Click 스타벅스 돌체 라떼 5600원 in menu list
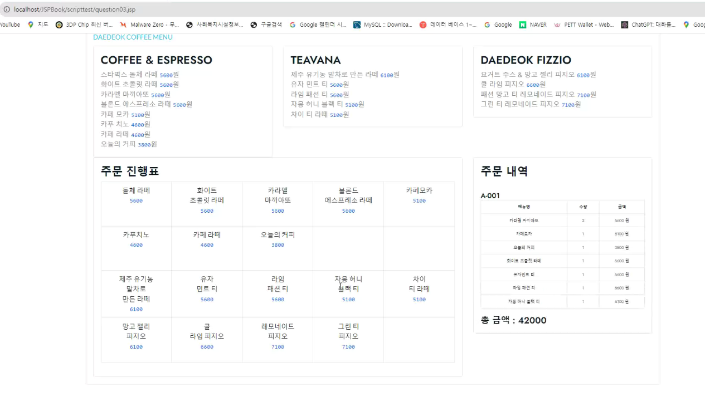 pos(140,75)
